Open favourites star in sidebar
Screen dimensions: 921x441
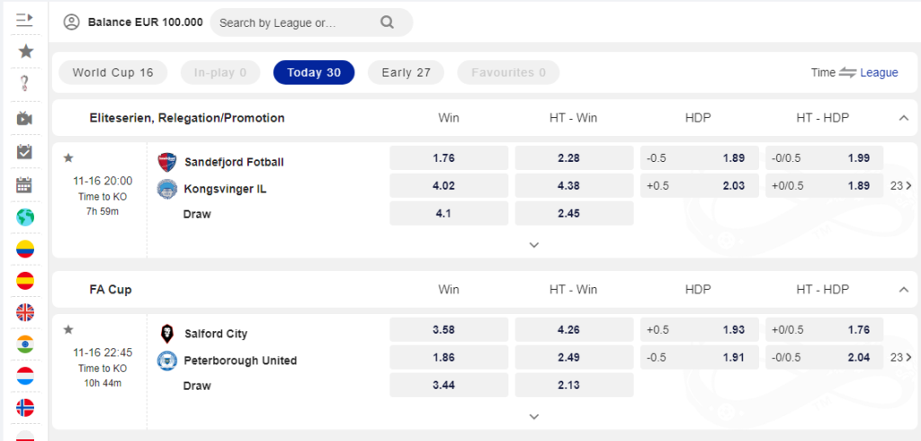point(25,51)
